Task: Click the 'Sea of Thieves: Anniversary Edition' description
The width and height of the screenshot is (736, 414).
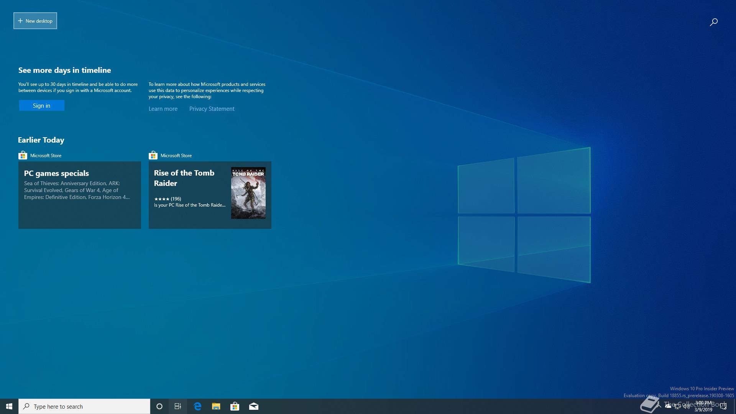Action: point(77,190)
